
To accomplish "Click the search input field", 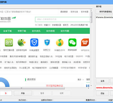I will tap(62, 19).
